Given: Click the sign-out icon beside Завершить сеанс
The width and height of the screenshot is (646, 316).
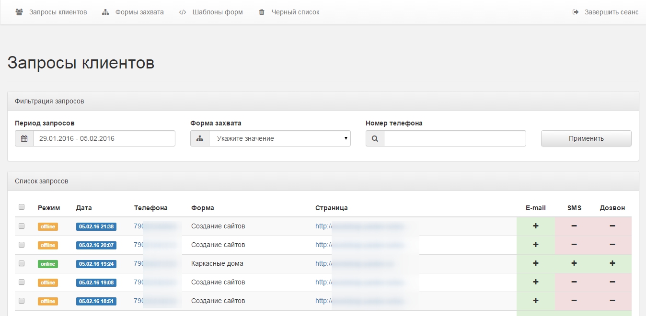Looking at the screenshot, I should (x=576, y=12).
